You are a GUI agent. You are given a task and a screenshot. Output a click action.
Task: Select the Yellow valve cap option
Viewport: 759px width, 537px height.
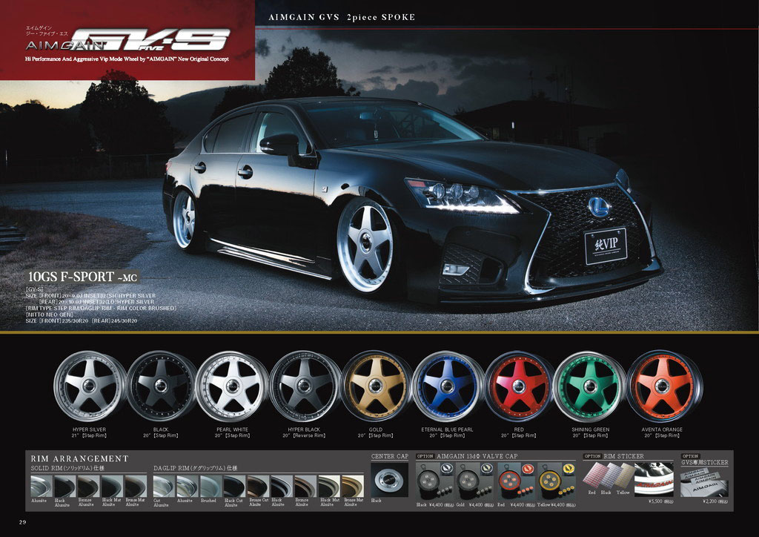556,481
